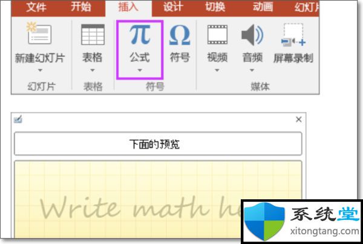Click the ink pen icon in math panel

(x=18, y=120)
